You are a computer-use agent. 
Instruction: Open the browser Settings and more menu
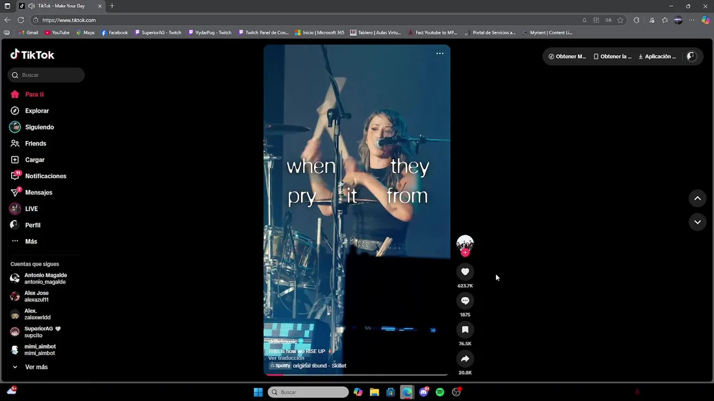[692, 20]
